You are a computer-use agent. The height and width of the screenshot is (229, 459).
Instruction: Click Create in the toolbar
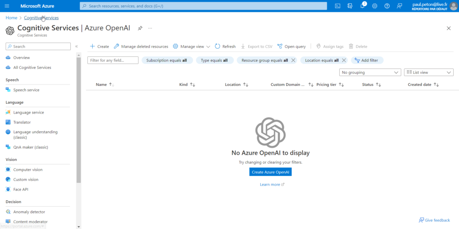pyautogui.click(x=99, y=47)
